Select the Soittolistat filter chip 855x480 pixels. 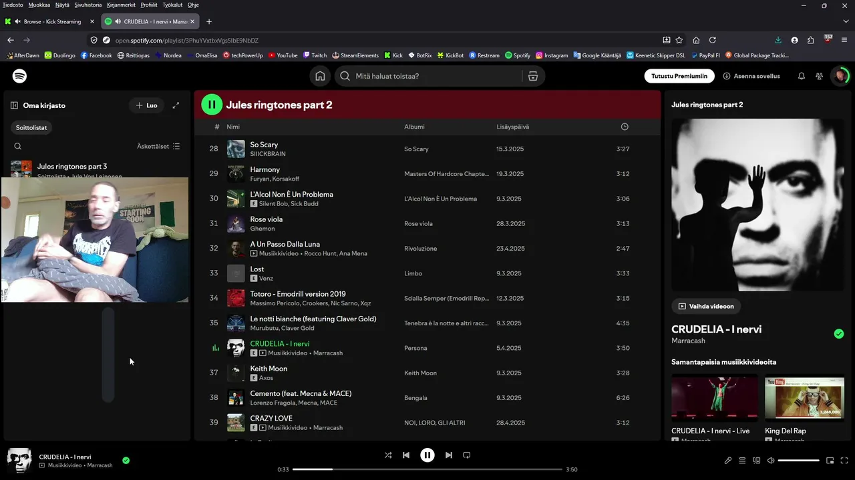point(31,127)
